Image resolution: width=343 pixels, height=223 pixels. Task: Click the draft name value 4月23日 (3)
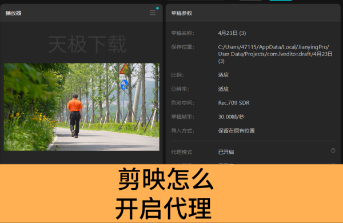pos(232,33)
